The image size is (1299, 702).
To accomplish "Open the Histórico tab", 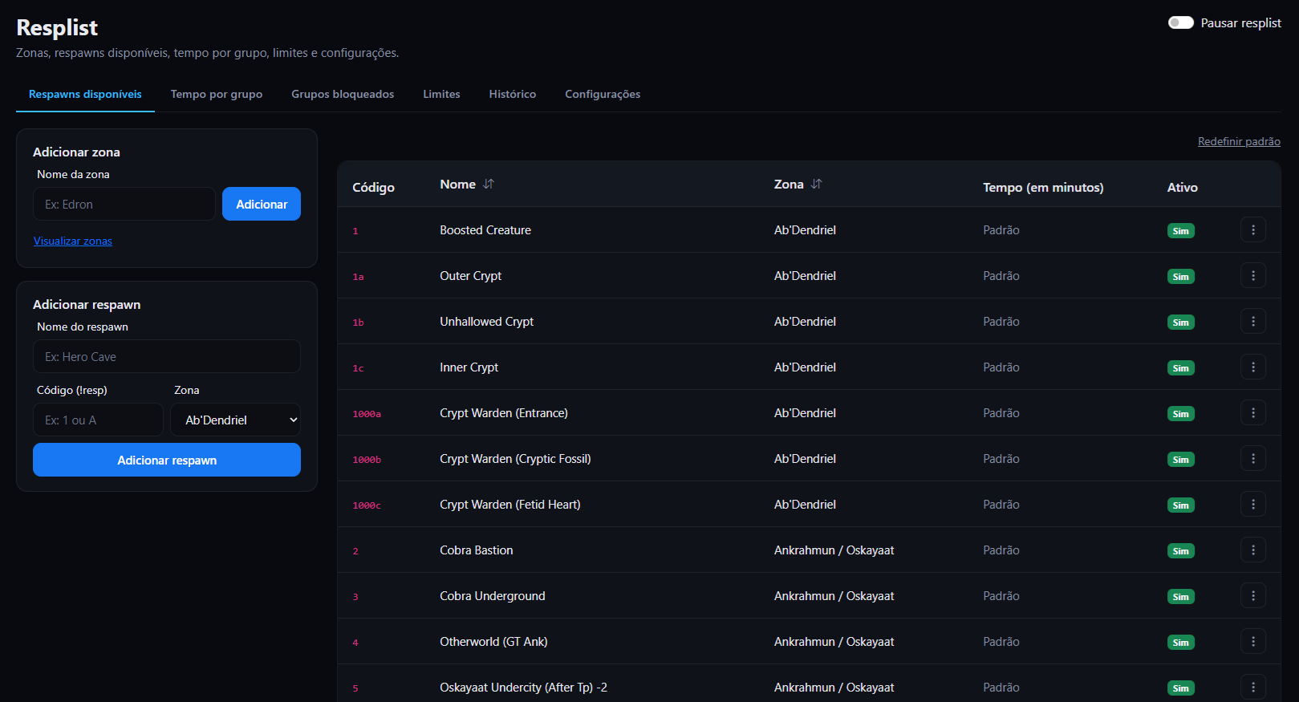I will pos(513,94).
